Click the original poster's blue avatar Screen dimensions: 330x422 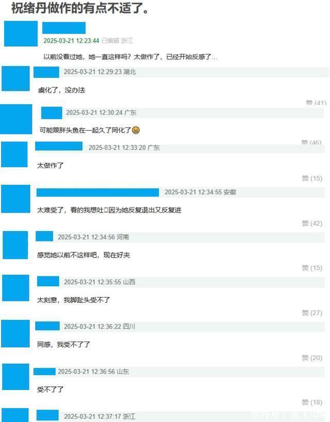[21, 34]
